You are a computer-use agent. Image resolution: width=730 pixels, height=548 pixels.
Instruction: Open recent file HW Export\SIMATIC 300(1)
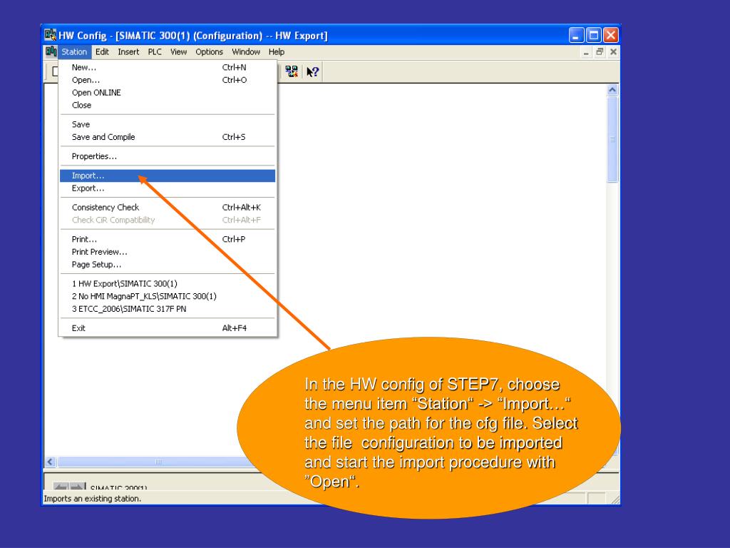(x=168, y=283)
